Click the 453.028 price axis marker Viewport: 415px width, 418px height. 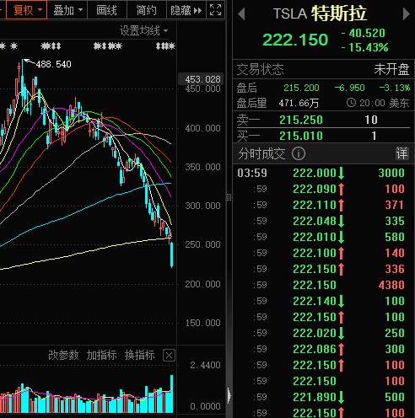pyautogui.click(x=202, y=79)
